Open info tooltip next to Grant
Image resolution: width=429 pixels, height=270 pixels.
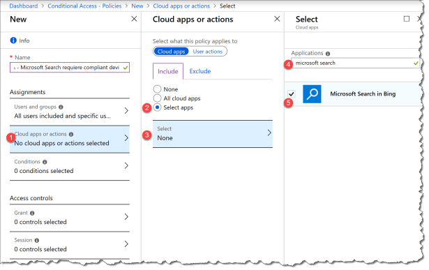coord(32,213)
